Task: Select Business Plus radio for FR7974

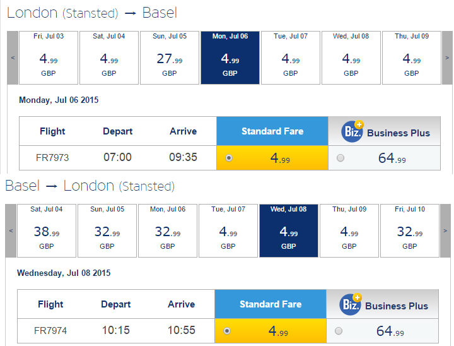Action: (x=339, y=331)
